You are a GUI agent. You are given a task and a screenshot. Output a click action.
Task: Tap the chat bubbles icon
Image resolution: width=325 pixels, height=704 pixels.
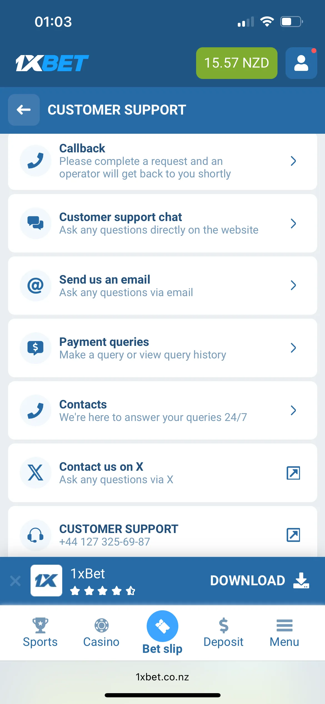pos(36,223)
